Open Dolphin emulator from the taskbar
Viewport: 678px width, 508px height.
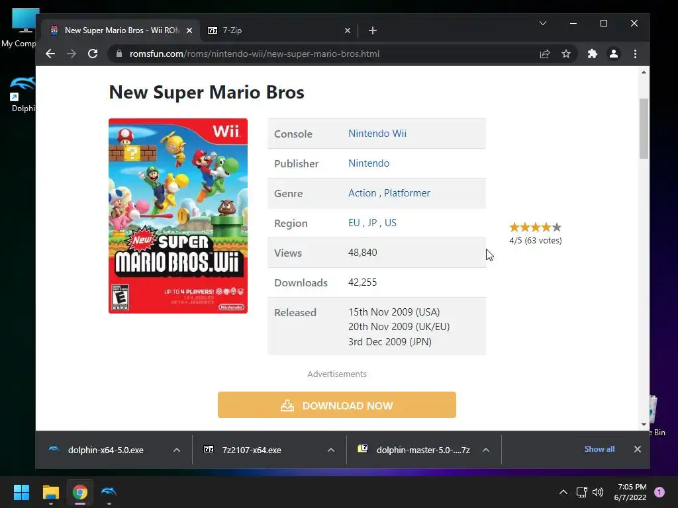pos(109,492)
